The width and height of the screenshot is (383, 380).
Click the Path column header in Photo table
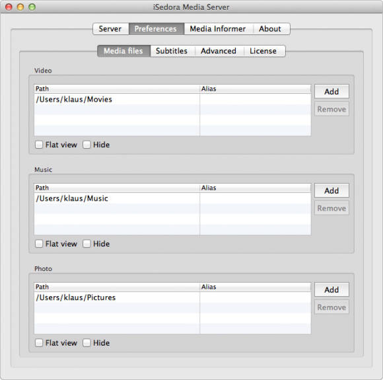(117, 287)
